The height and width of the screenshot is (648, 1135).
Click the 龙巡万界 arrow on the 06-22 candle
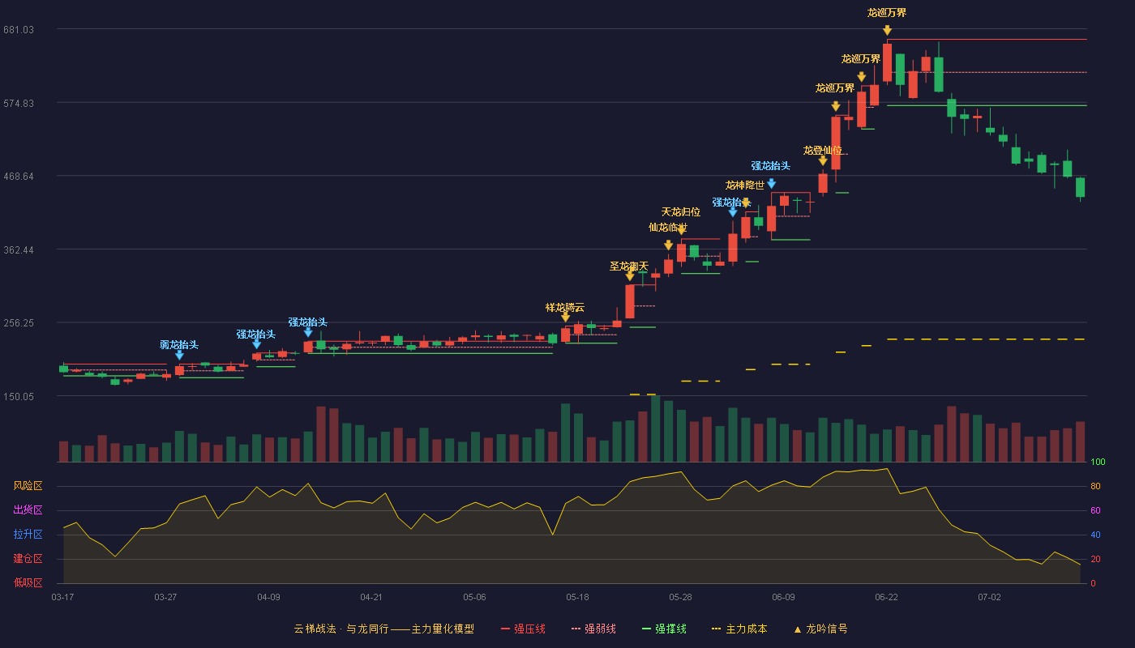tap(887, 30)
